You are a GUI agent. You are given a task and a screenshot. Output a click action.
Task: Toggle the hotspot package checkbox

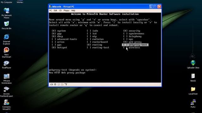54,47
